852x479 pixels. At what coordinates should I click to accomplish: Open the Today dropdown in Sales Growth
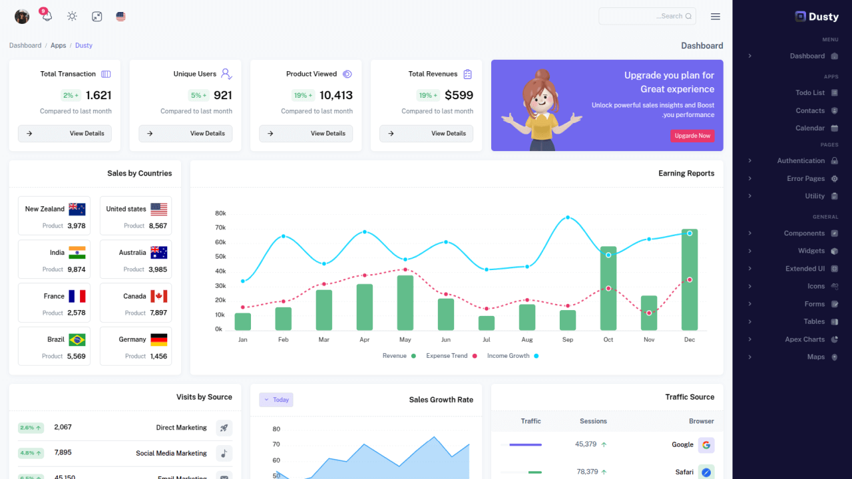276,400
